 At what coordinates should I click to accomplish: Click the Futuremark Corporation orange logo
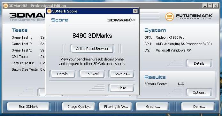pos(169,17)
